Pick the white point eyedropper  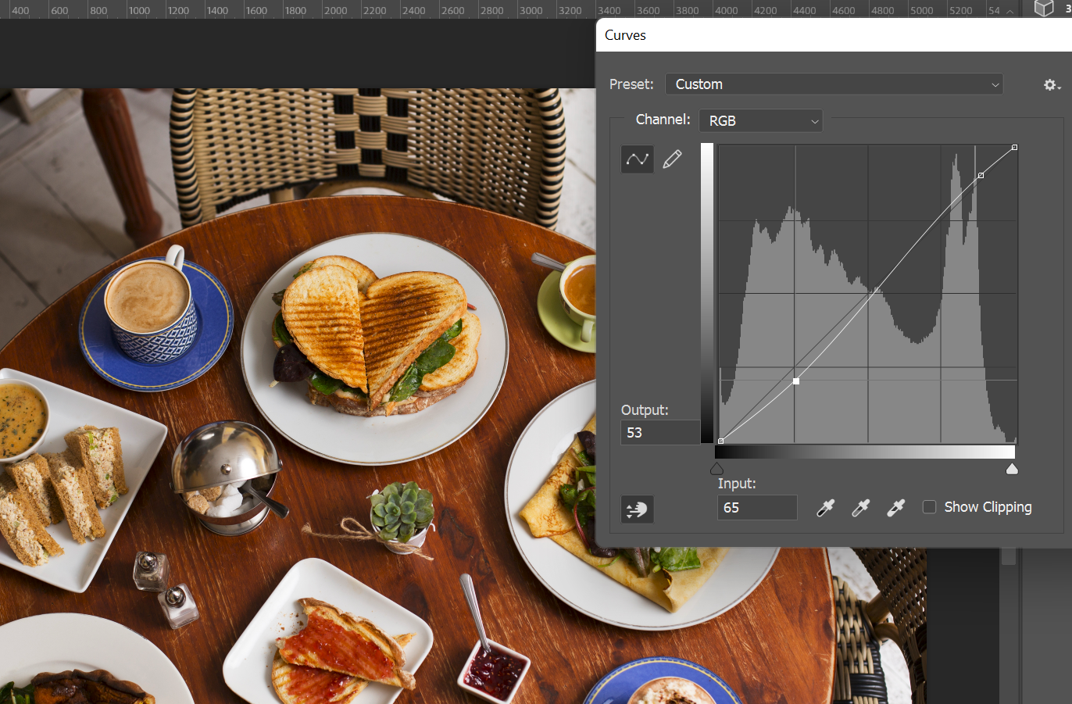pyautogui.click(x=895, y=508)
